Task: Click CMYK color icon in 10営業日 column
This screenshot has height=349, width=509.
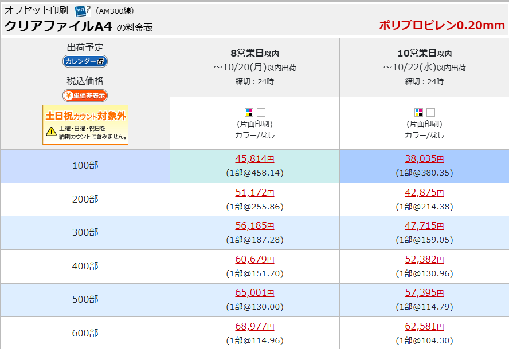Action: [418, 112]
